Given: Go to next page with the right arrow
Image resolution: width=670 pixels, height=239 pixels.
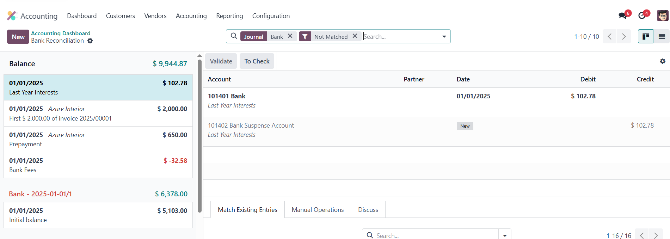Looking at the screenshot, I should click(x=623, y=36).
